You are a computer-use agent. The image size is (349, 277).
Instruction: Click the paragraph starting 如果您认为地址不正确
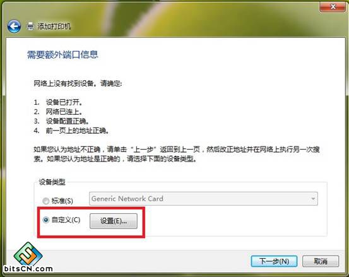(x=177, y=154)
